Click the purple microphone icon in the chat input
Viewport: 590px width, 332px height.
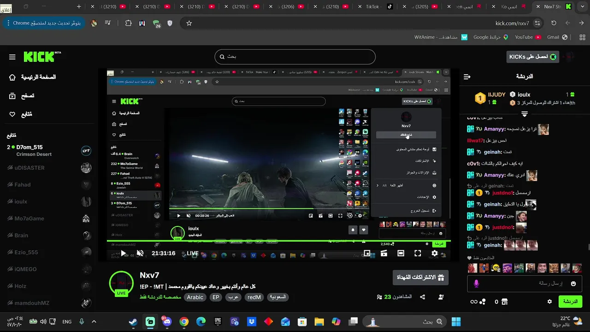[x=476, y=284]
